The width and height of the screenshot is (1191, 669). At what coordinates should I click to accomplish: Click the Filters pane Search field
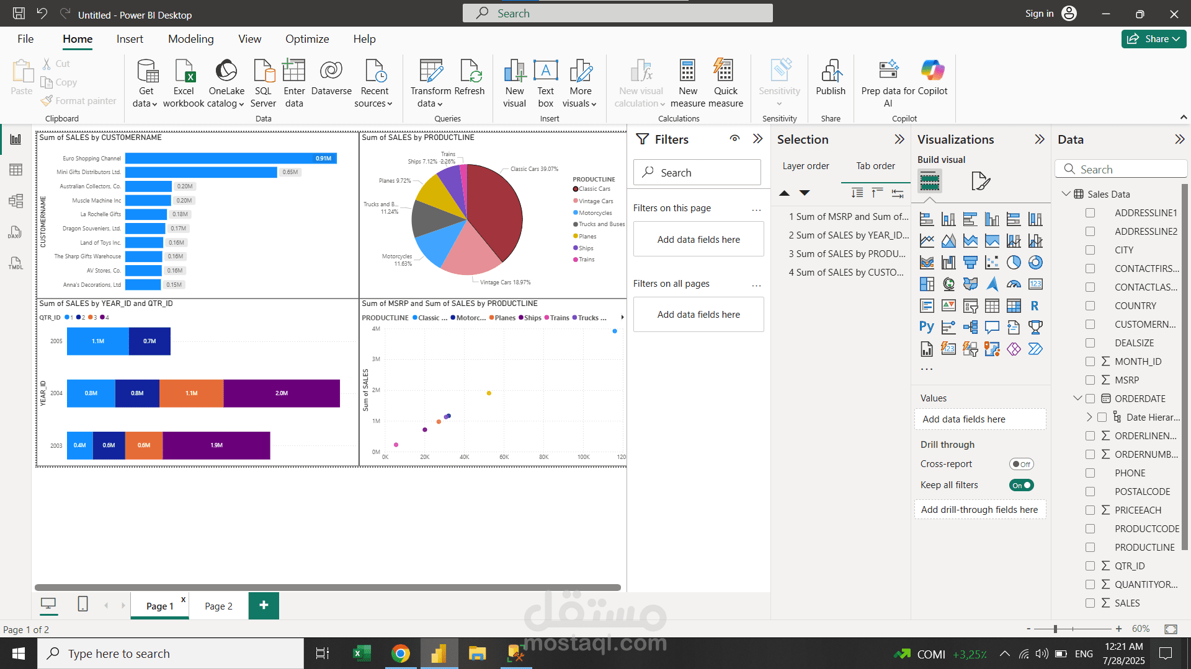click(697, 173)
